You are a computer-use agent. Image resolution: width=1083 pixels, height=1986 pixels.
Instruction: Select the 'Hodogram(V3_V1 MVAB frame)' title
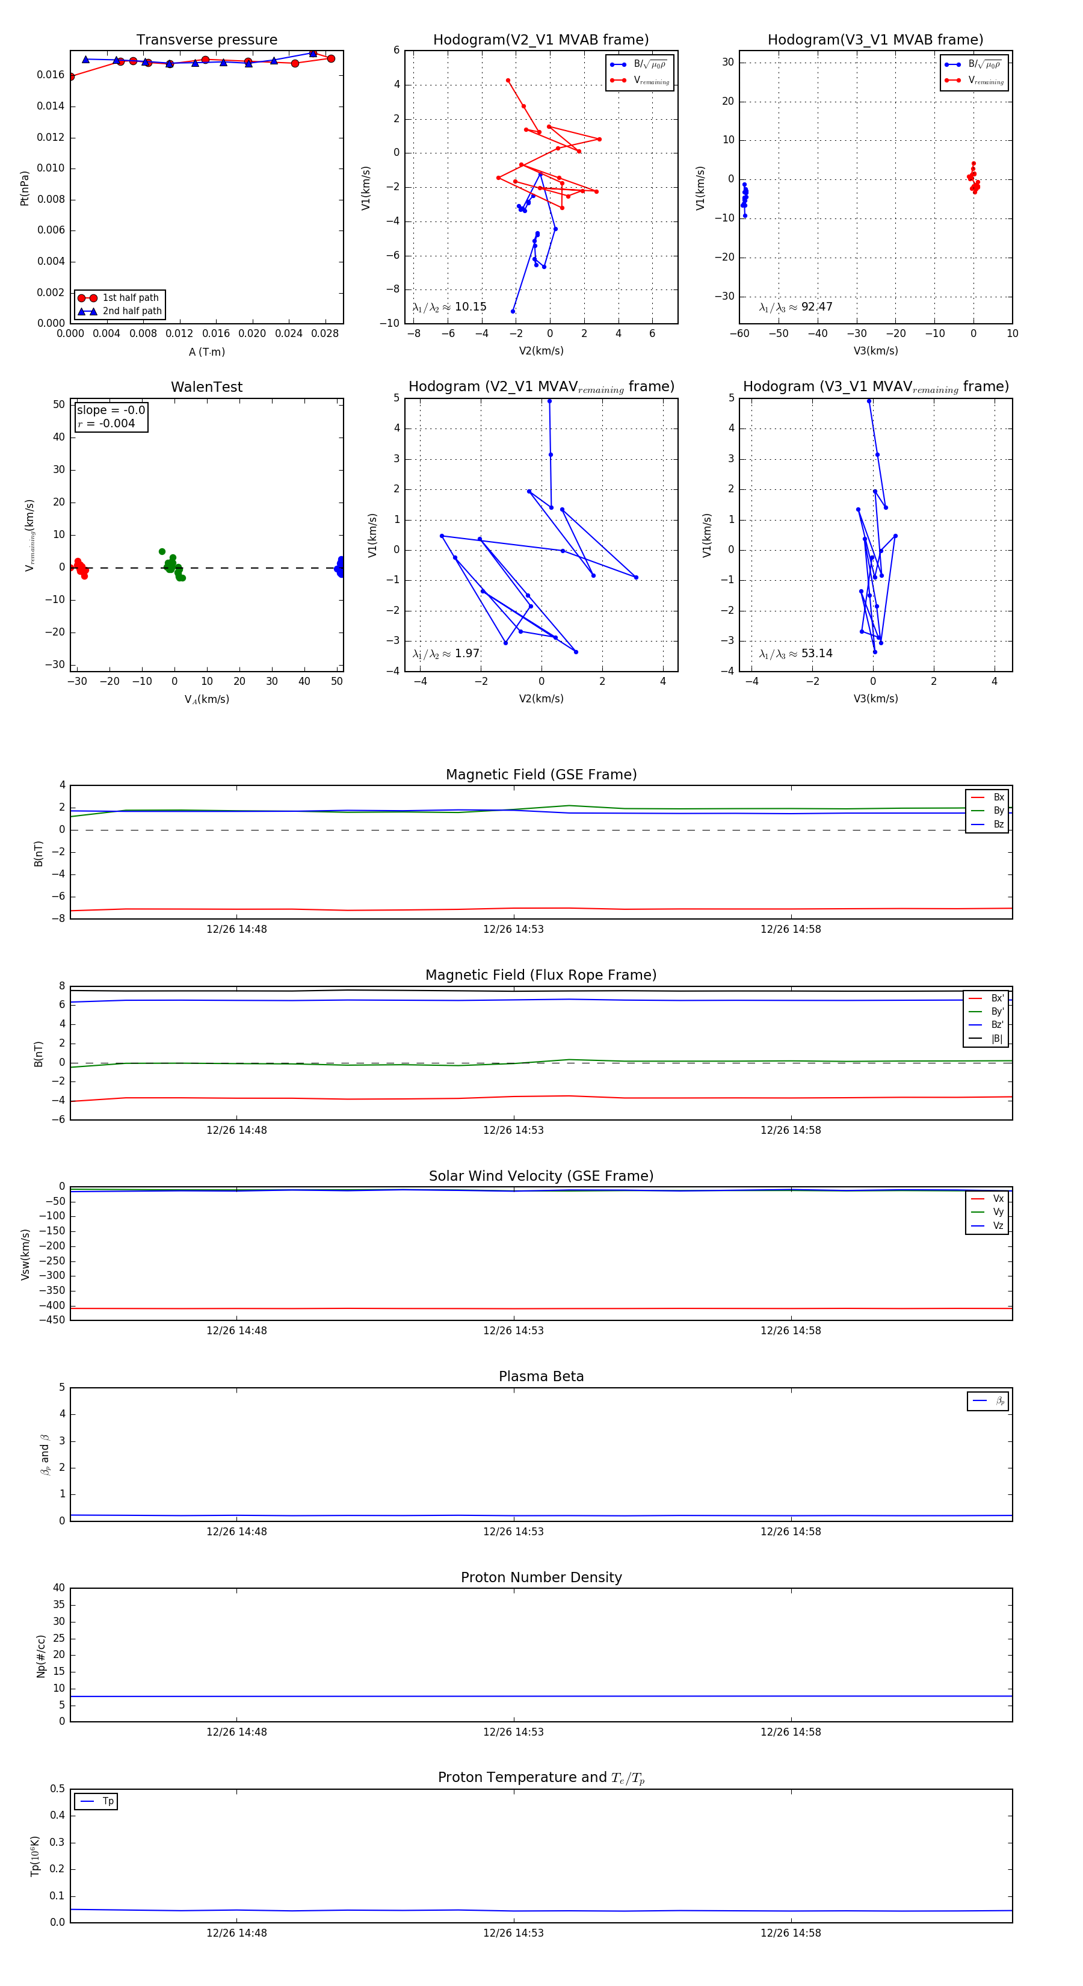[875, 40]
